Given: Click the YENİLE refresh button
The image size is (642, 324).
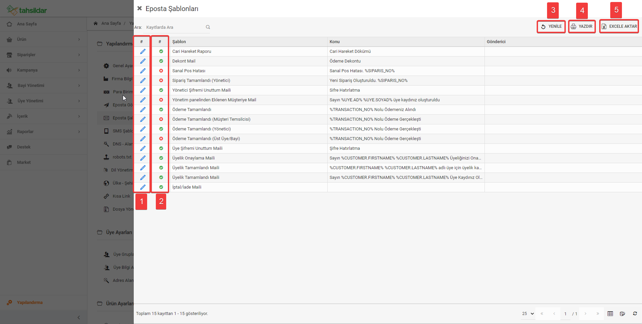Looking at the screenshot, I should point(551,26).
